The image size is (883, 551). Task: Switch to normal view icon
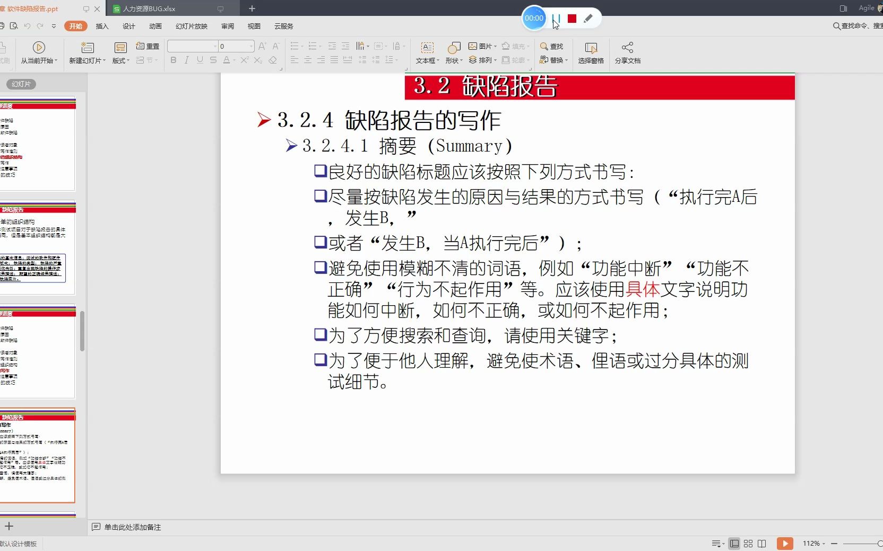pos(734,544)
